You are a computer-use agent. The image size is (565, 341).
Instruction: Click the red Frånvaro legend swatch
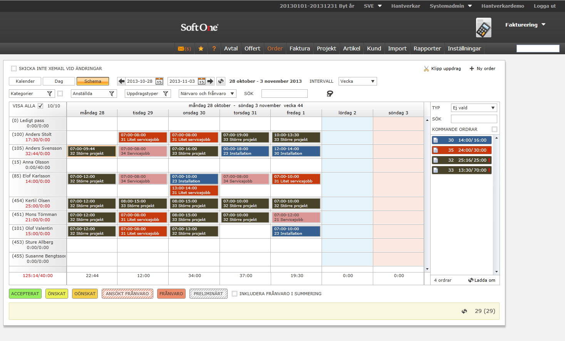pyautogui.click(x=171, y=294)
